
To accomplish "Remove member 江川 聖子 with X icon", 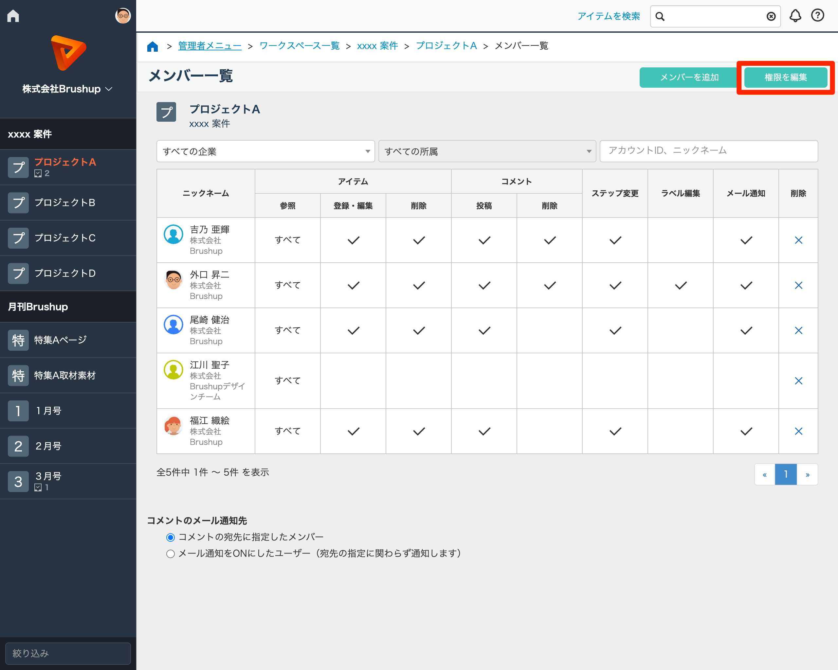I will click(798, 381).
